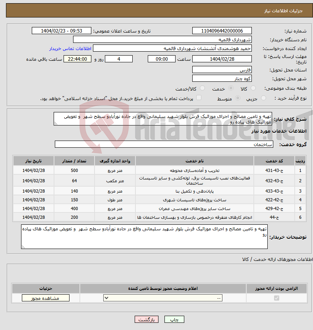The height and width of the screenshot is (330, 313).
Task: Click the quantity 64 cell
Action: 74,181
